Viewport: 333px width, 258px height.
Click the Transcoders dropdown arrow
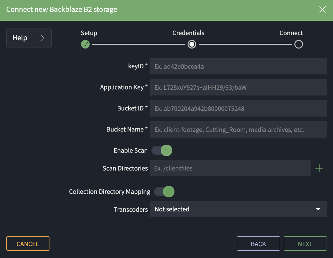(318, 209)
